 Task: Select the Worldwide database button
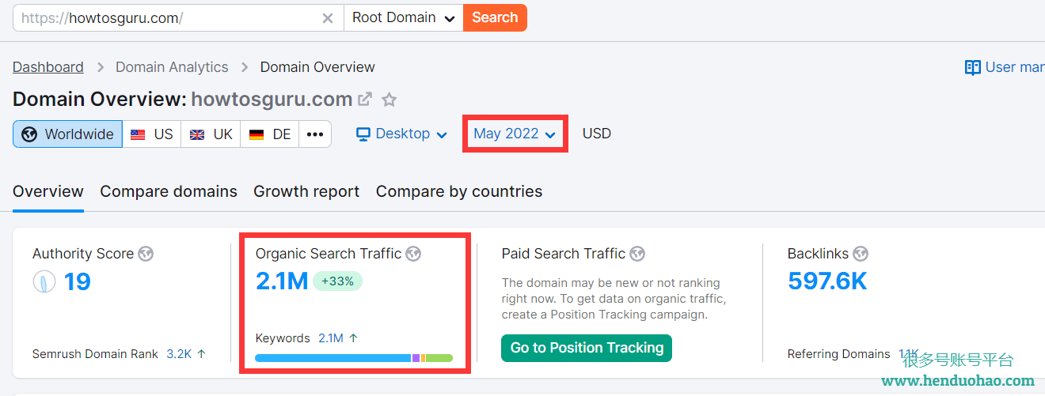67,134
